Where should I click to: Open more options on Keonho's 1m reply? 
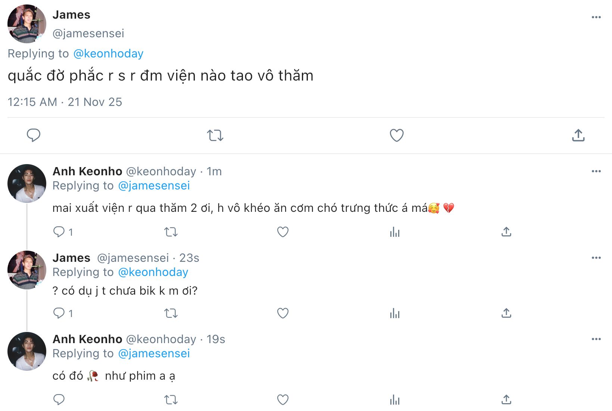[x=596, y=171]
